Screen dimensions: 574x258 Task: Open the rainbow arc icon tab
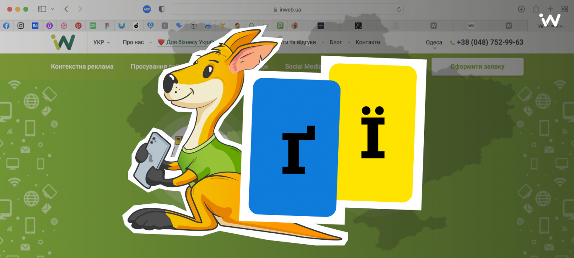(x=208, y=26)
